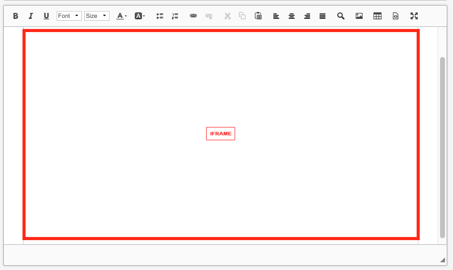Open the background color picker

click(140, 16)
